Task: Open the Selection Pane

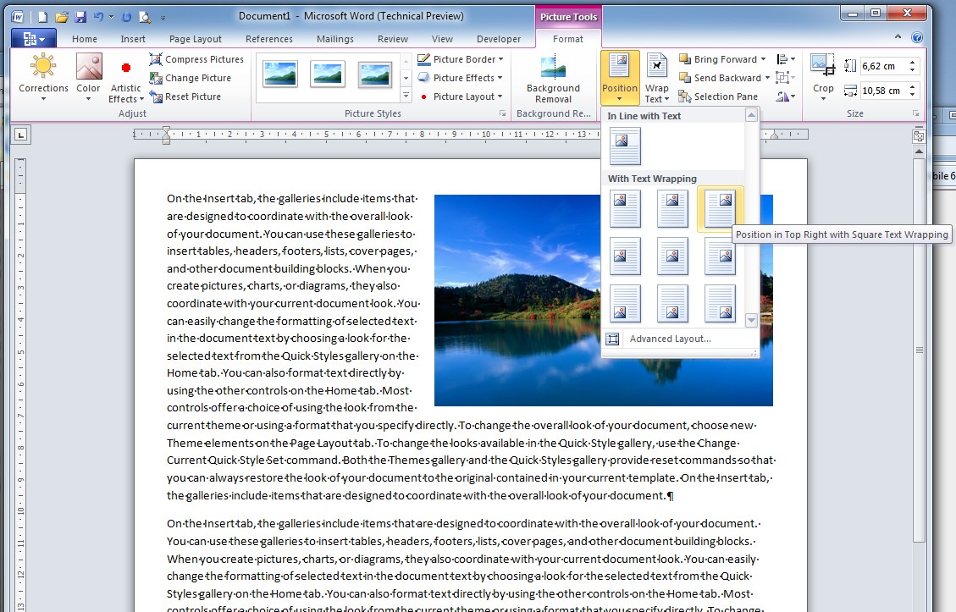Action: [718, 96]
